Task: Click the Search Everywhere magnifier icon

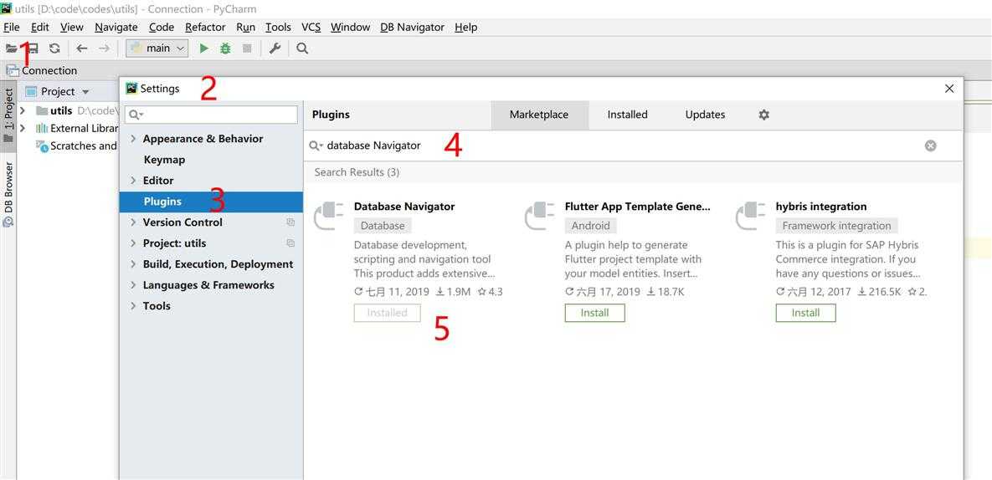Action: [302, 48]
